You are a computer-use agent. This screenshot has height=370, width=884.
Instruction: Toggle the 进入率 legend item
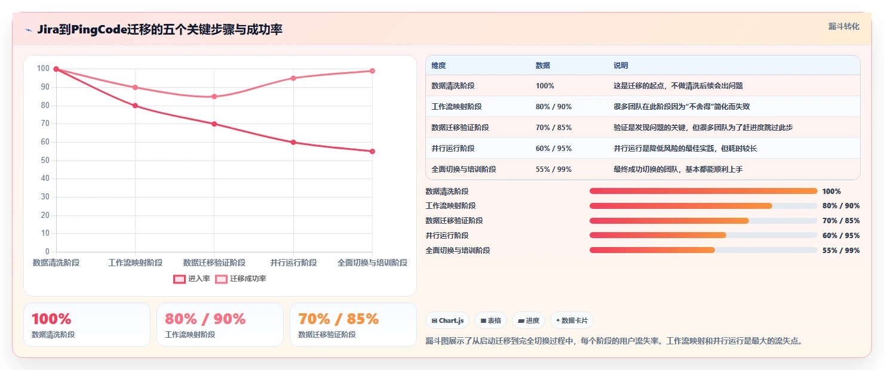click(192, 279)
